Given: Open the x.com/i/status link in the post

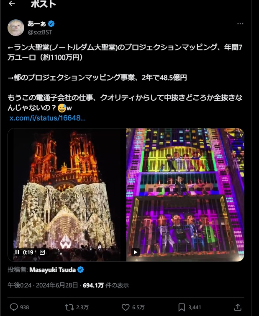Looking at the screenshot, I should (47, 118).
